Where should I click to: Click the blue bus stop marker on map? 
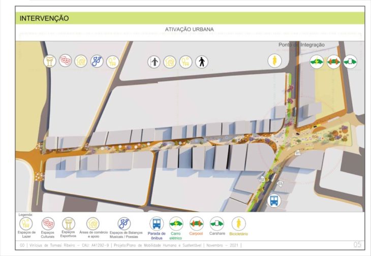274,201
